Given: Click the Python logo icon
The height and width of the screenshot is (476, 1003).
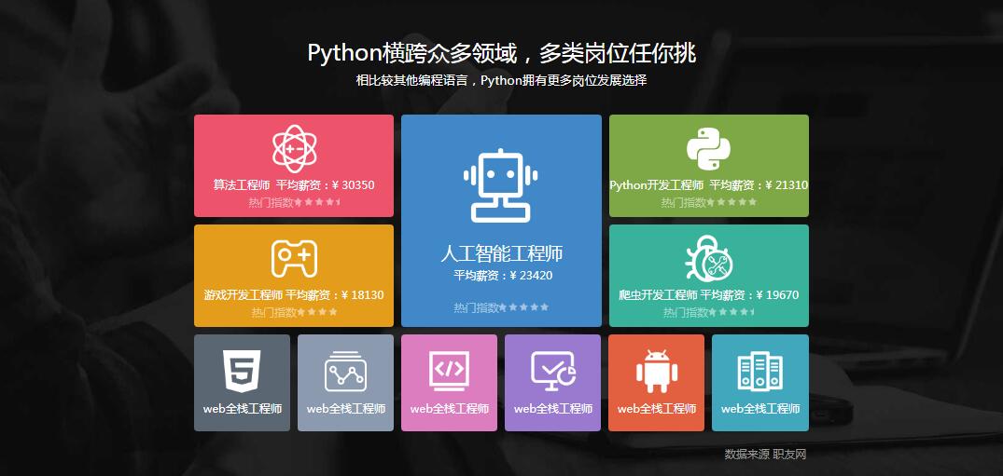Looking at the screenshot, I should click(709, 149).
